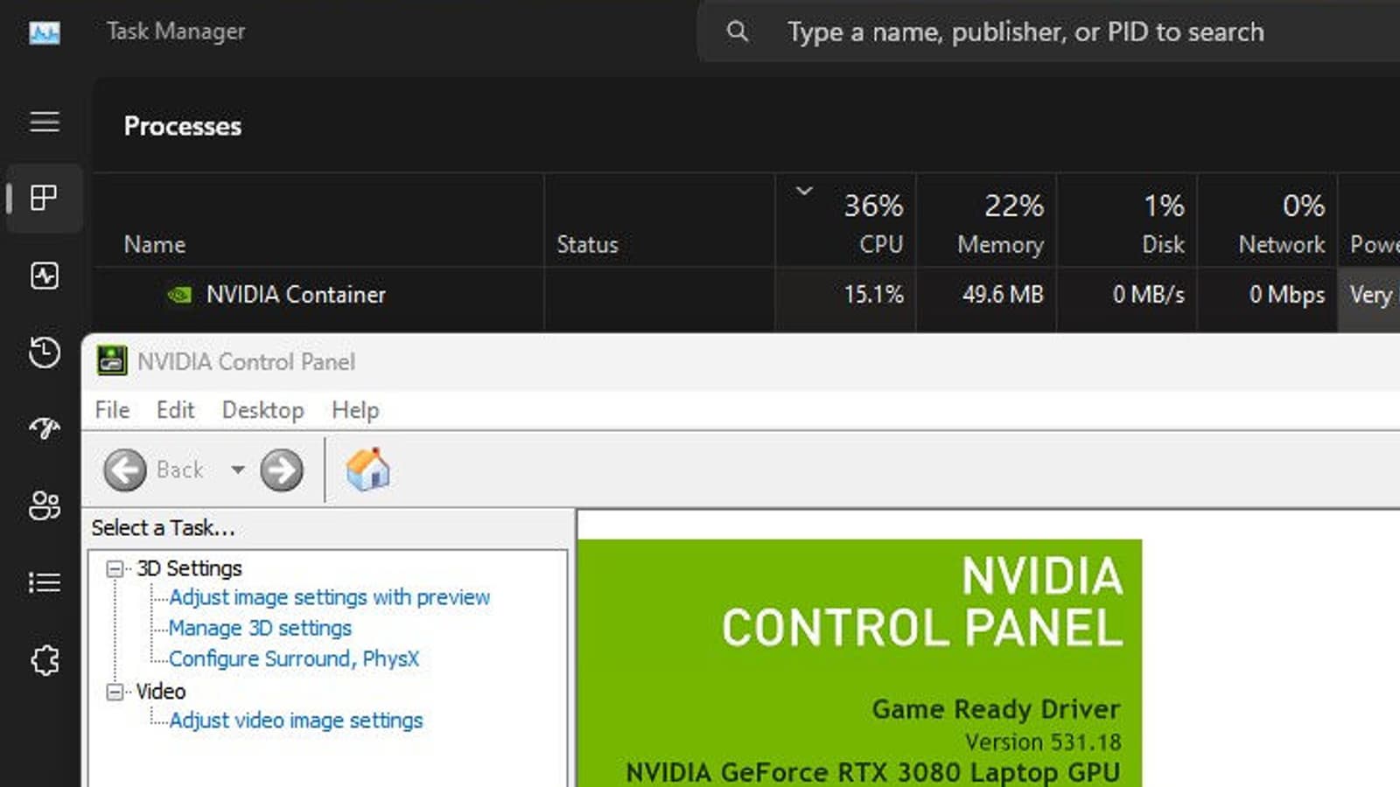Click the Task Manager app icon
The height and width of the screenshot is (787, 1400).
45,32
